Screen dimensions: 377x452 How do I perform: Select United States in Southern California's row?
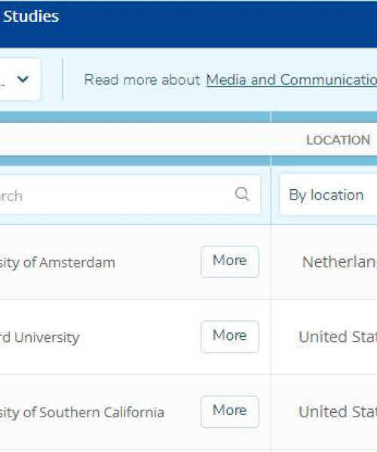[338, 412]
